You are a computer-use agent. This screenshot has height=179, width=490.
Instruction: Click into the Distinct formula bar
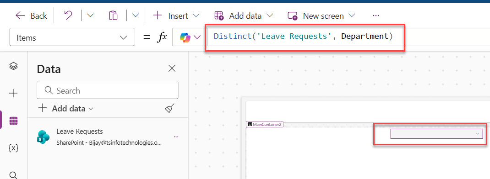(303, 37)
